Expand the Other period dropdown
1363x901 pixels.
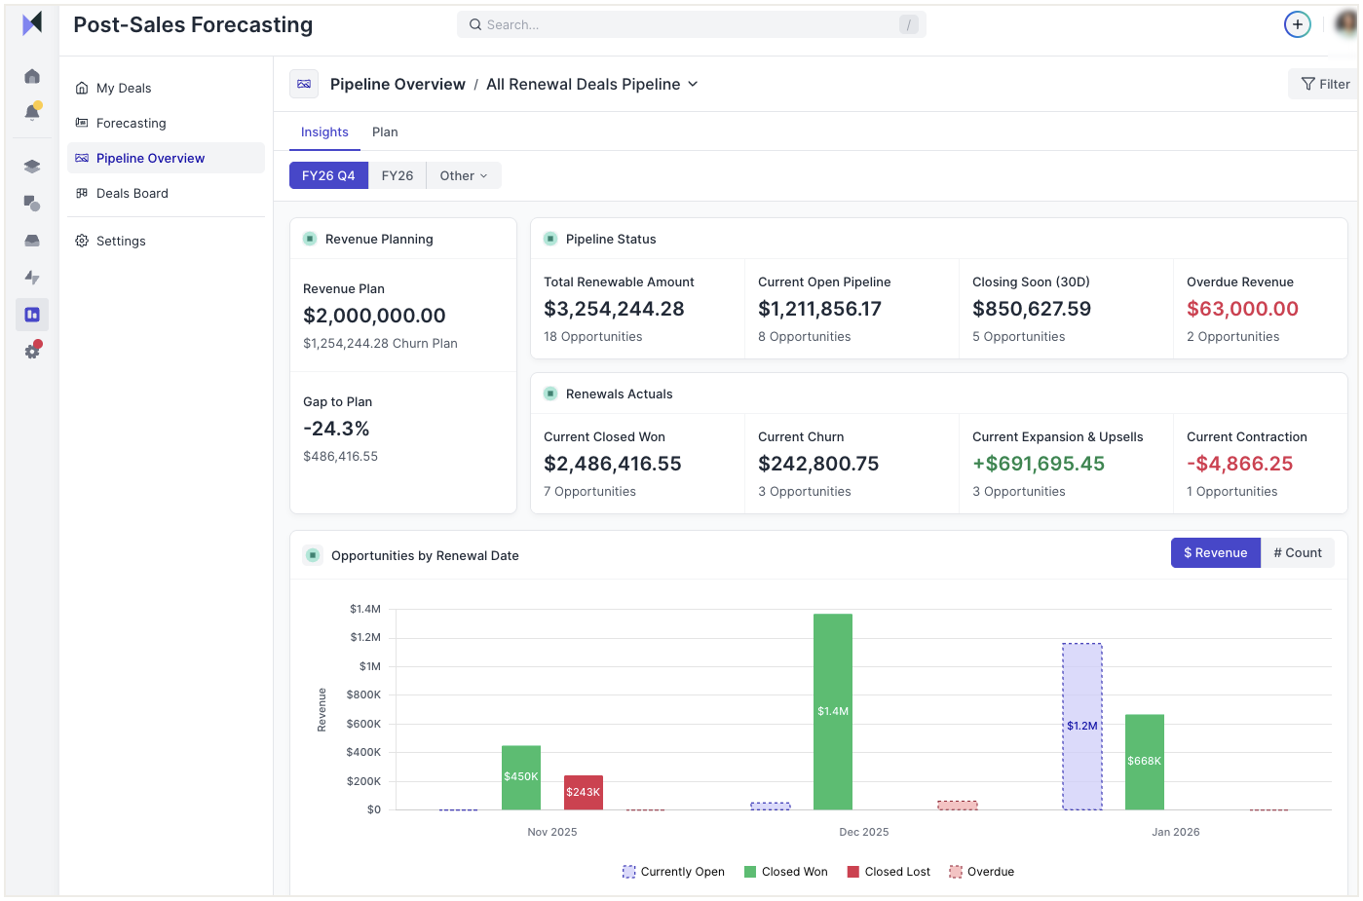coord(463,175)
